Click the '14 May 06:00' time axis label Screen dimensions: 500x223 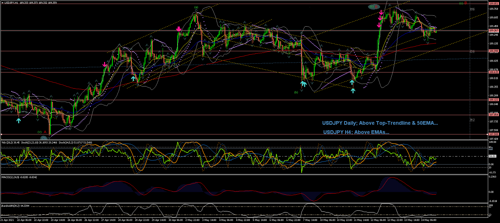[x=428, y=221]
